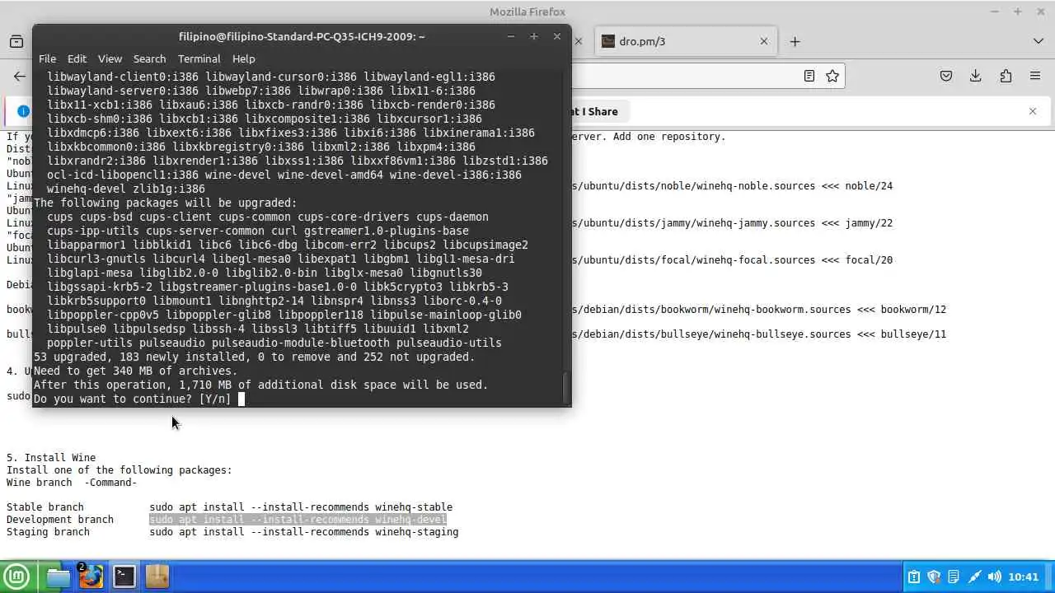The width and height of the screenshot is (1055, 593).
Task: Click the winehq-bookworm.sources line
Action: click(759, 310)
